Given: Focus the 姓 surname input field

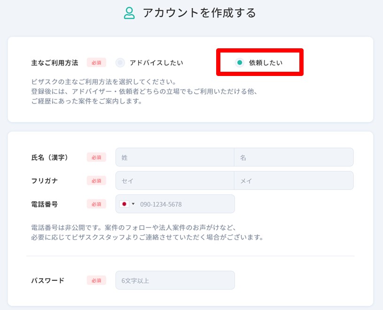Looking at the screenshot, I should [175, 157].
